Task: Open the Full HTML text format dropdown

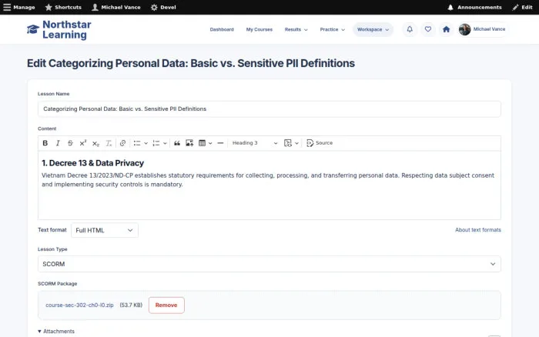Action: pos(105,230)
